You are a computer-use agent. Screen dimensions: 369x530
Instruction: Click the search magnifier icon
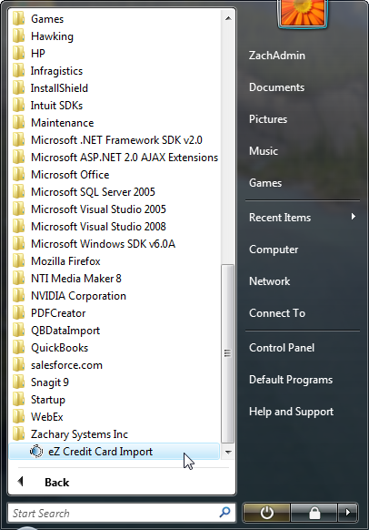(224, 512)
